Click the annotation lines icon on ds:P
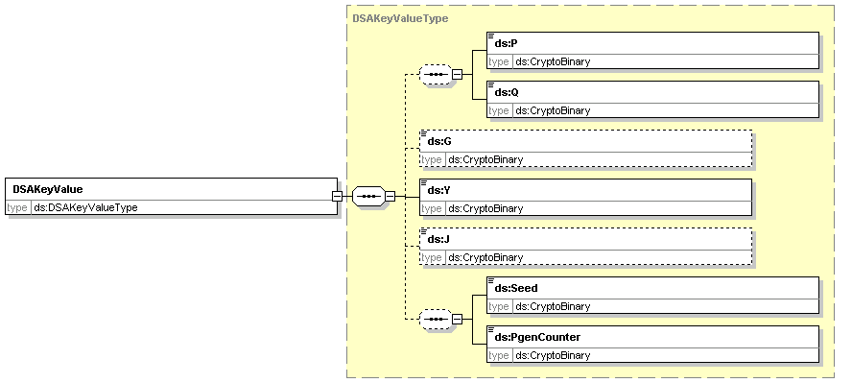The width and height of the screenshot is (852, 383). coord(491,36)
